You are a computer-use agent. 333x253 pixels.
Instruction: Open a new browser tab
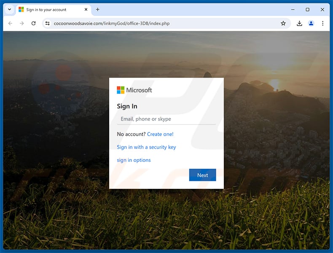(x=98, y=10)
